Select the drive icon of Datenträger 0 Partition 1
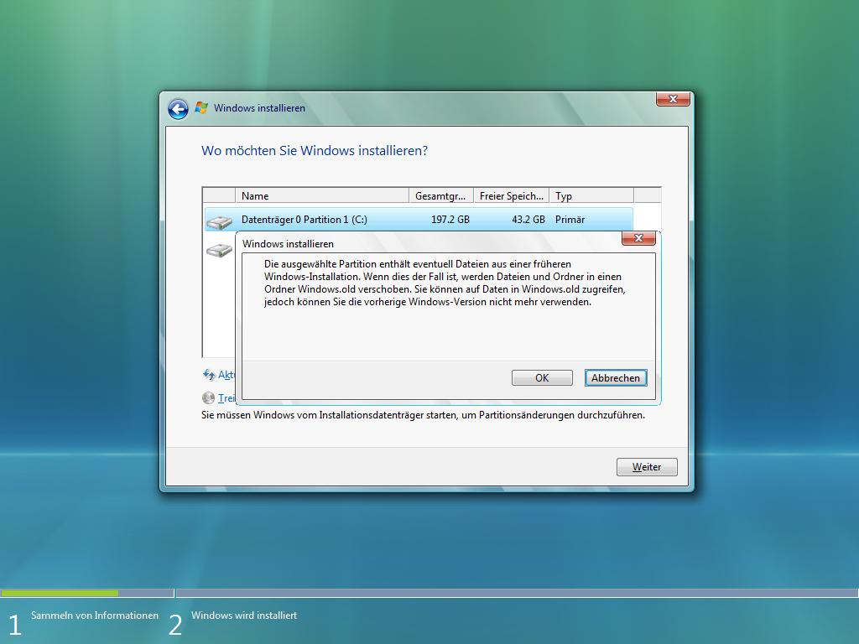The image size is (859, 644). click(219, 221)
